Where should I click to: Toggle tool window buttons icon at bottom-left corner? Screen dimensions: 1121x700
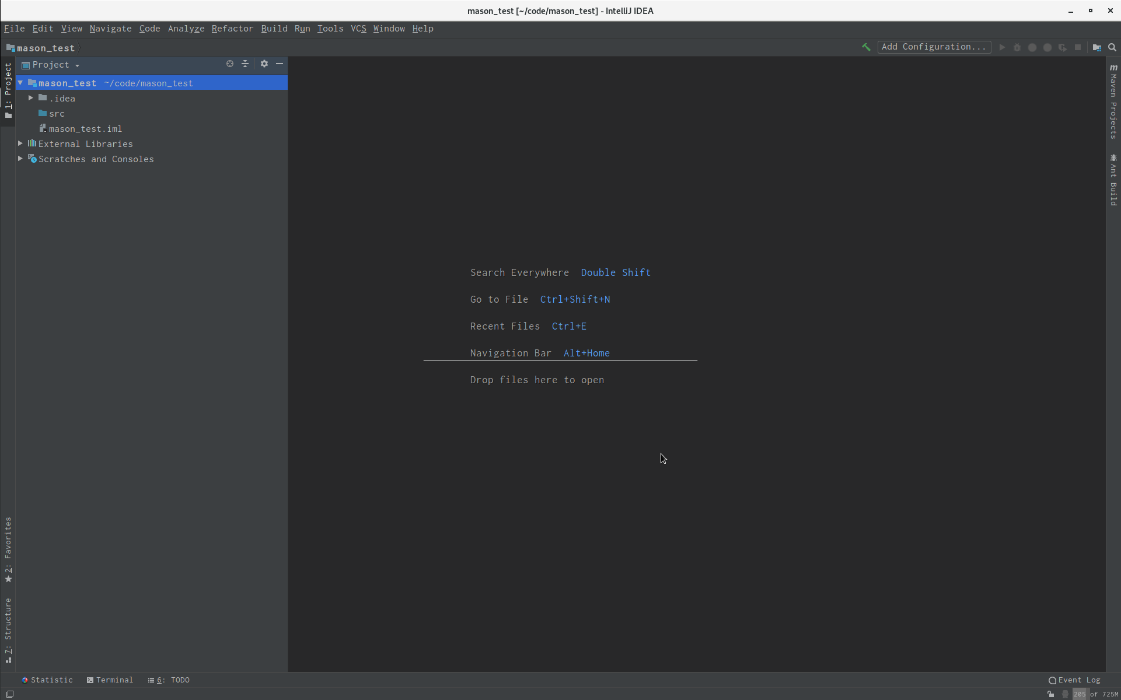pyautogui.click(x=10, y=694)
